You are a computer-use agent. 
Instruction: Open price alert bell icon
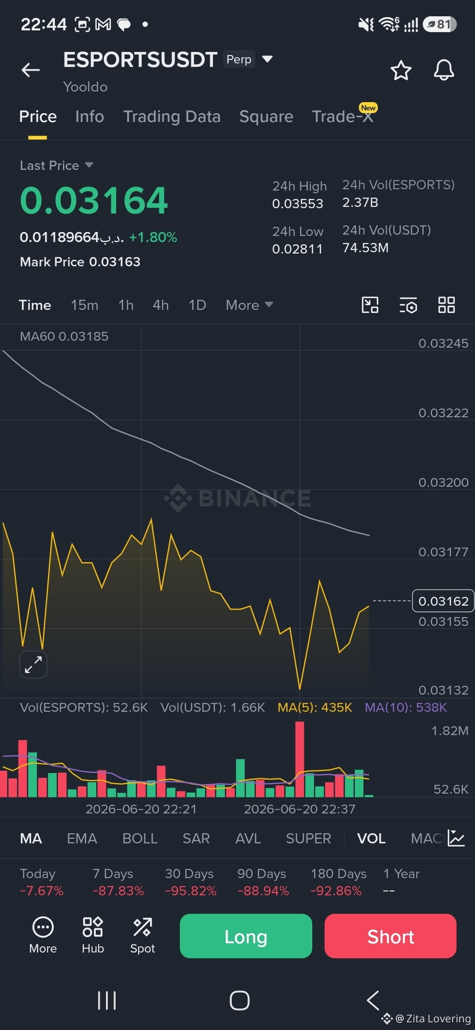pyautogui.click(x=444, y=70)
